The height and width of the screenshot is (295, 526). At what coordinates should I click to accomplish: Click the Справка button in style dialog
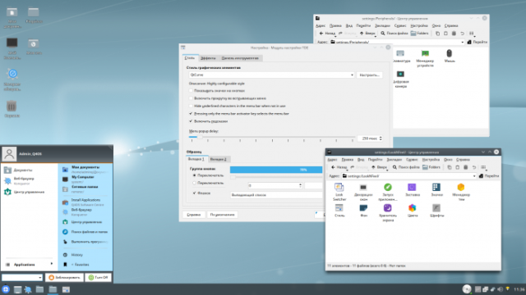pos(194,215)
